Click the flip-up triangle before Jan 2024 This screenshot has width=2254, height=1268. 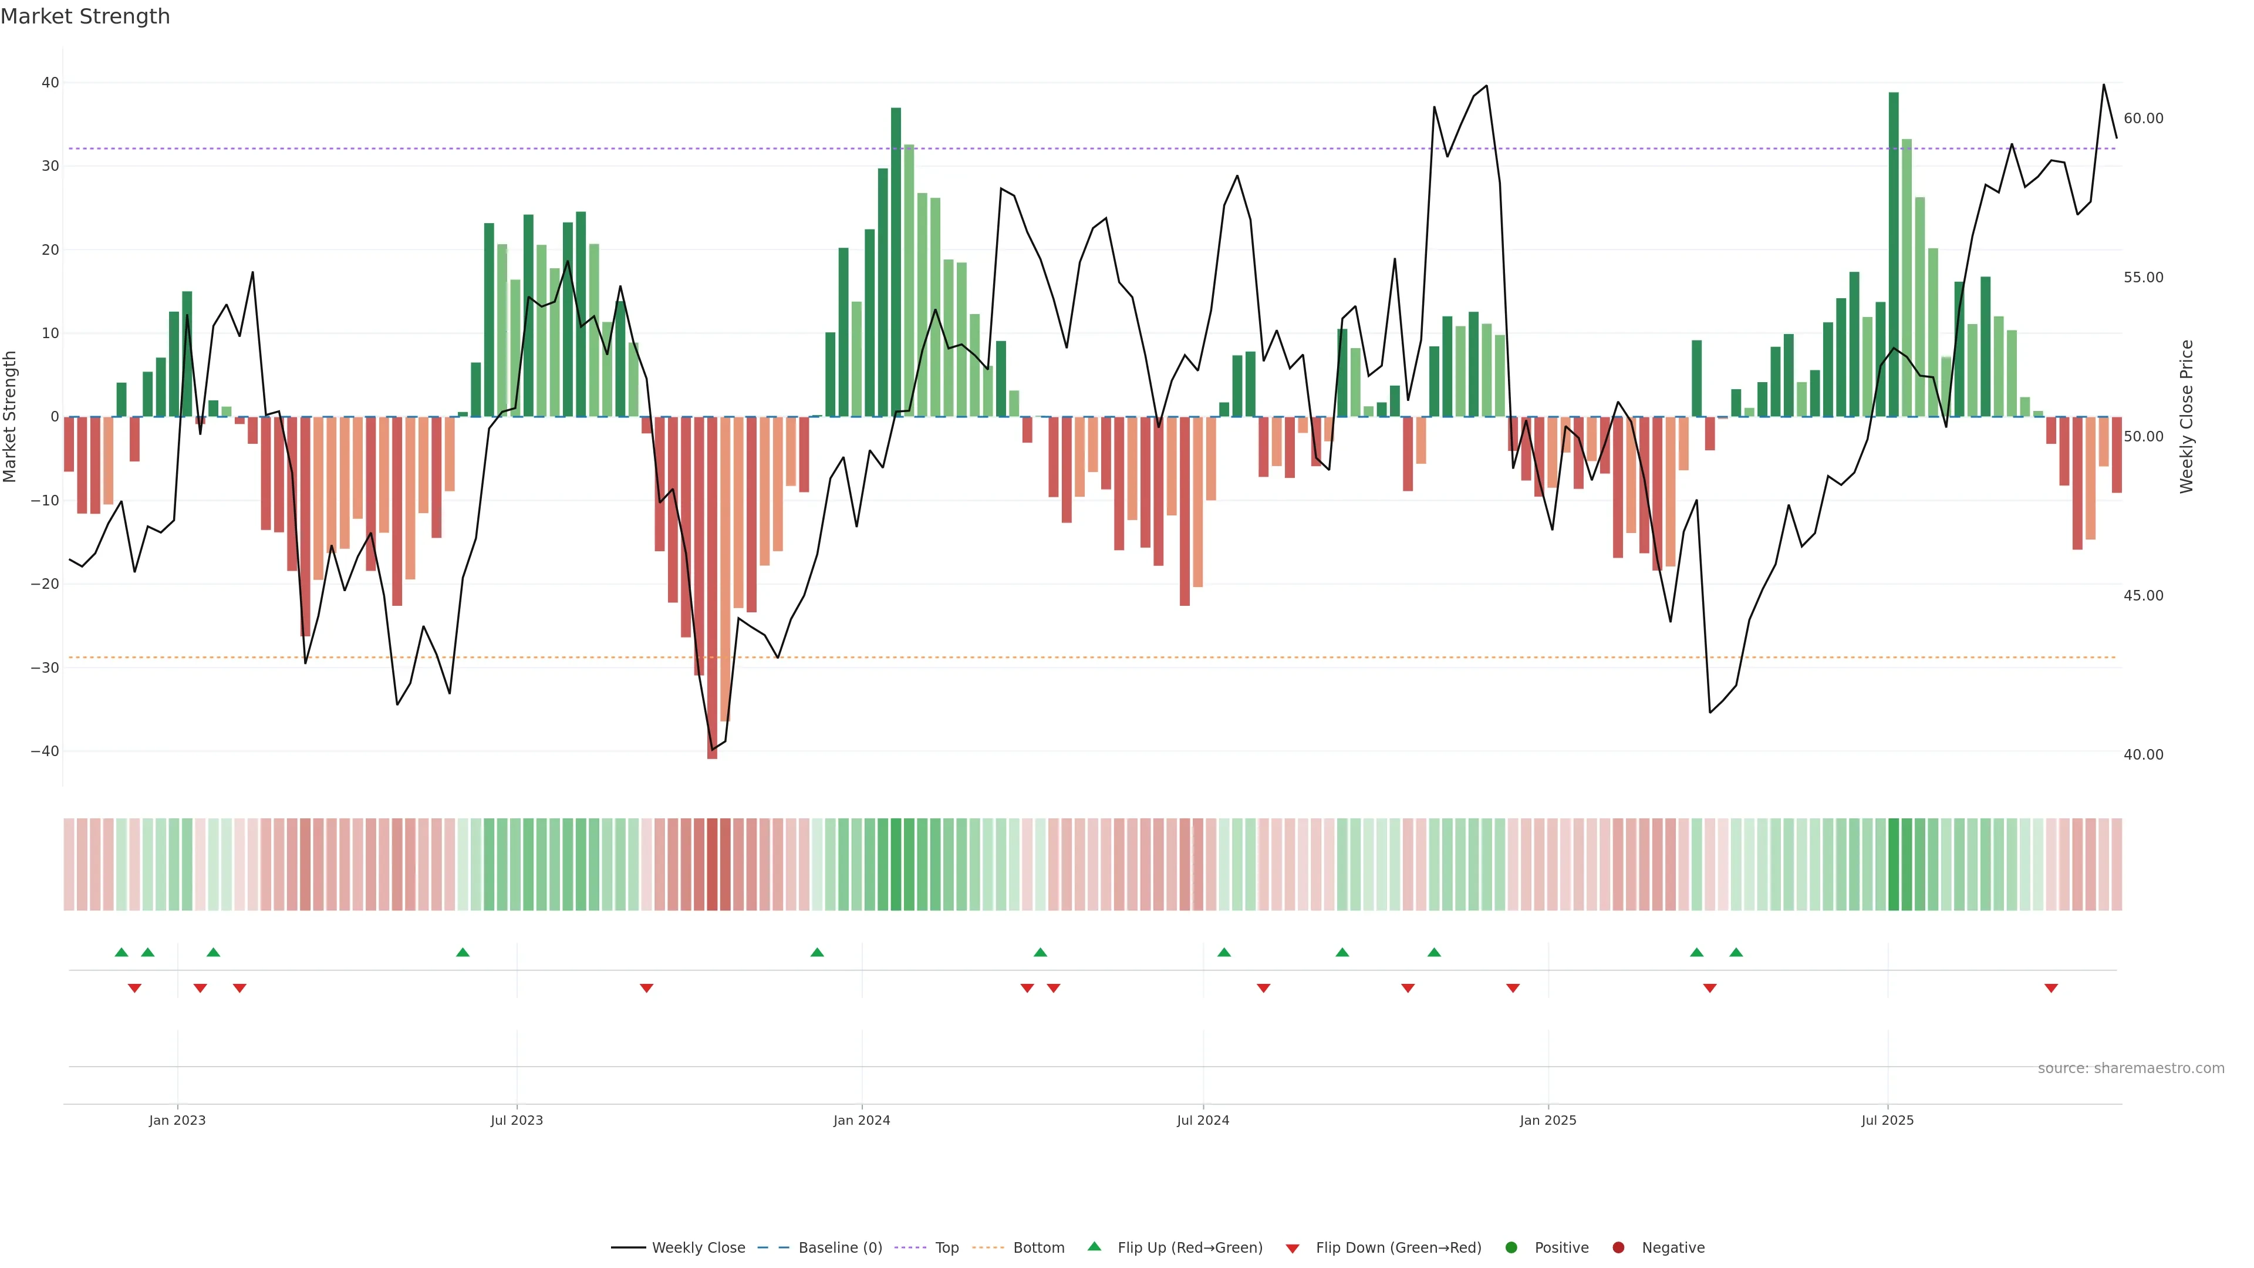tap(817, 952)
